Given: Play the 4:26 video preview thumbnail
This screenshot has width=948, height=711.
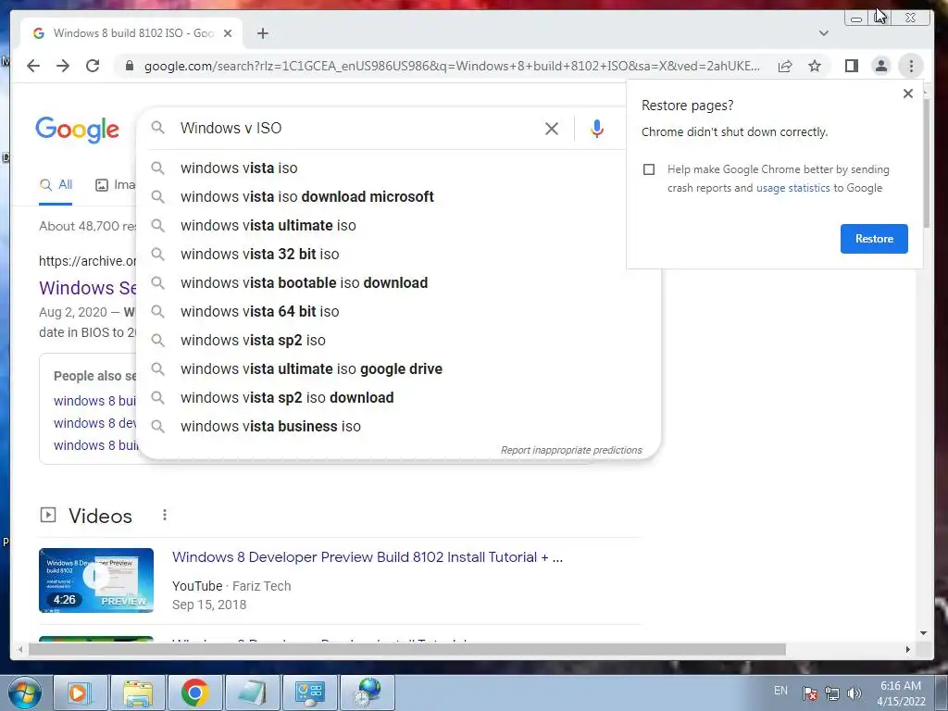Looking at the screenshot, I should (x=96, y=580).
